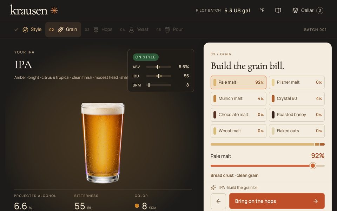Select the Roasted barley grain card
Screen dimensions: 337x211
click(297, 115)
